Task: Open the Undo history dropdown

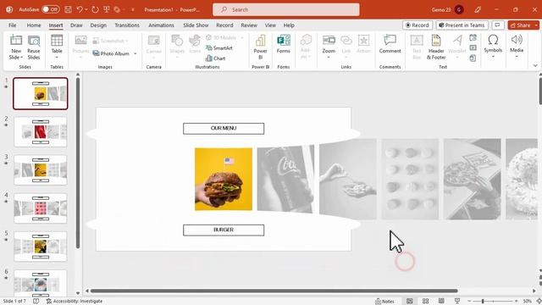Action: (x=86, y=9)
